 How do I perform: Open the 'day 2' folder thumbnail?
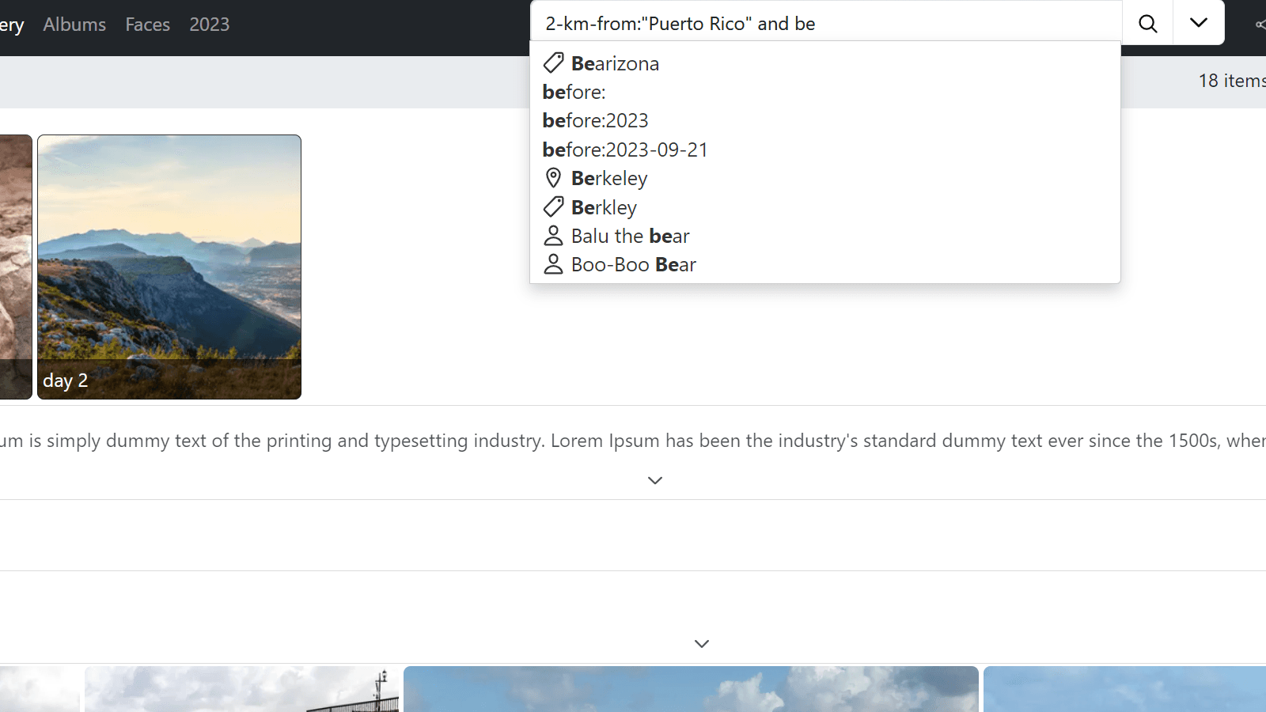pyautogui.click(x=169, y=267)
